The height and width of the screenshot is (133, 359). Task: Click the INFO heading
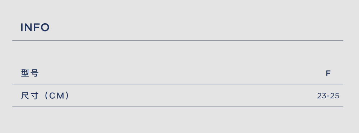tap(35, 28)
